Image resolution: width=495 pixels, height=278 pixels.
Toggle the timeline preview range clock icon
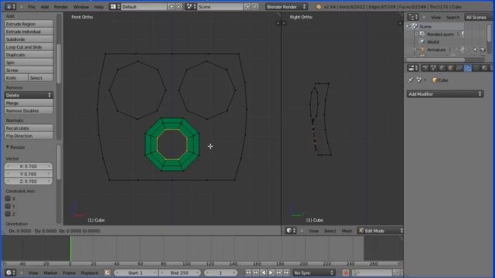108,273
